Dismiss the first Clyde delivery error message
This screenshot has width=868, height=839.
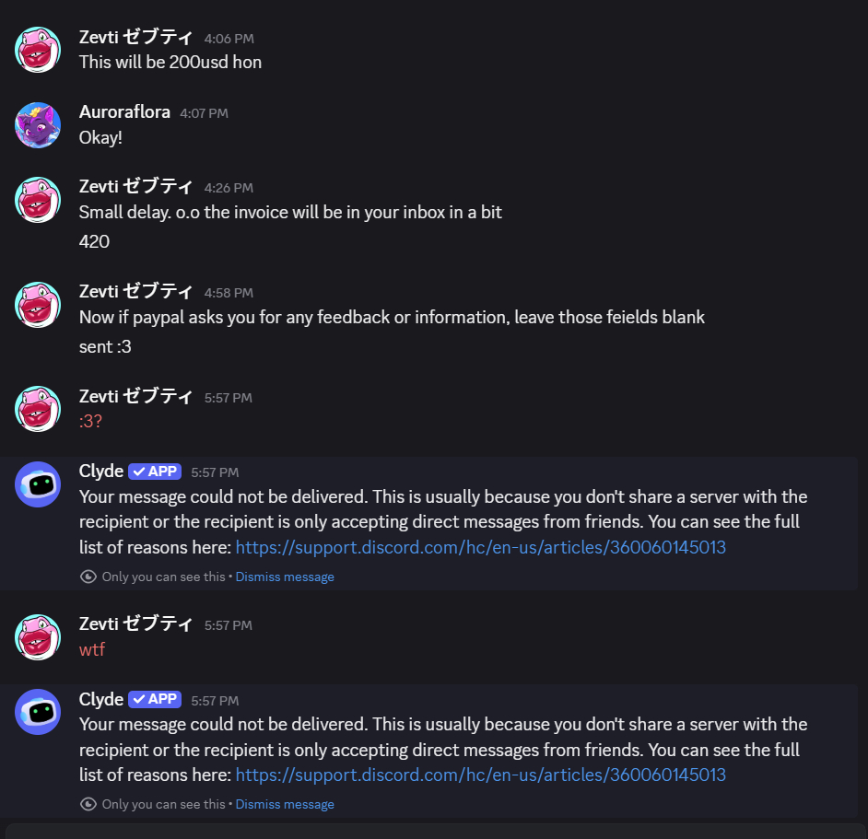(x=285, y=577)
